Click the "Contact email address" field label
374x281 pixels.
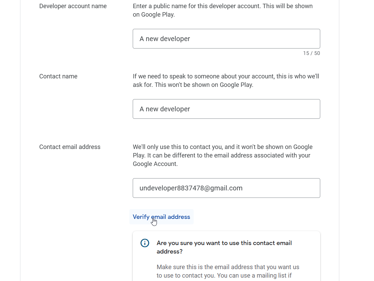(70, 147)
